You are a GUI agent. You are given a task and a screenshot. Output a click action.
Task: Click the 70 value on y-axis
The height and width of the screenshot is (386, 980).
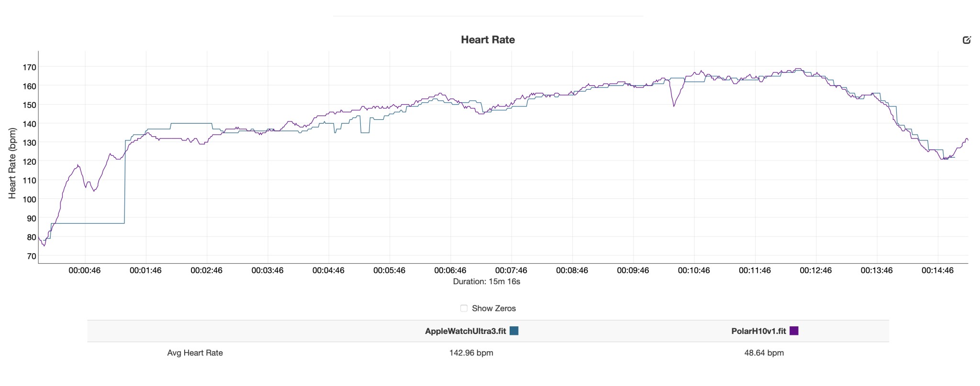(31, 257)
